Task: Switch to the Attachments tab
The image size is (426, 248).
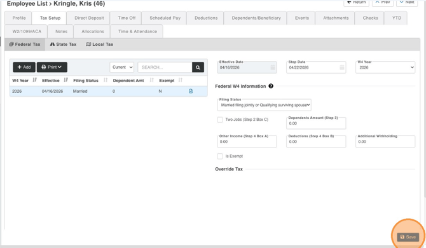Action: (336, 18)
